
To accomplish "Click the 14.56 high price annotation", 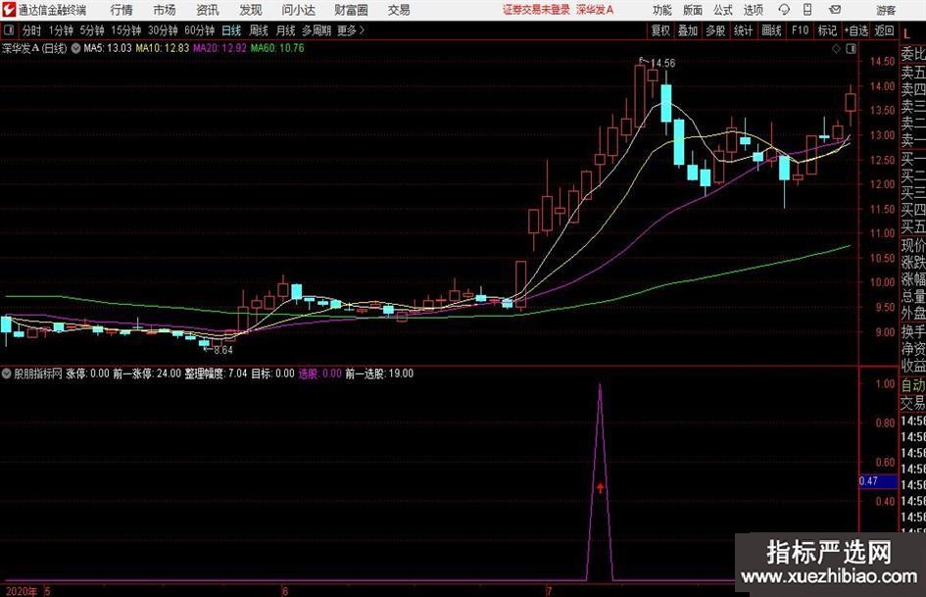I will [x=662, y=63].
